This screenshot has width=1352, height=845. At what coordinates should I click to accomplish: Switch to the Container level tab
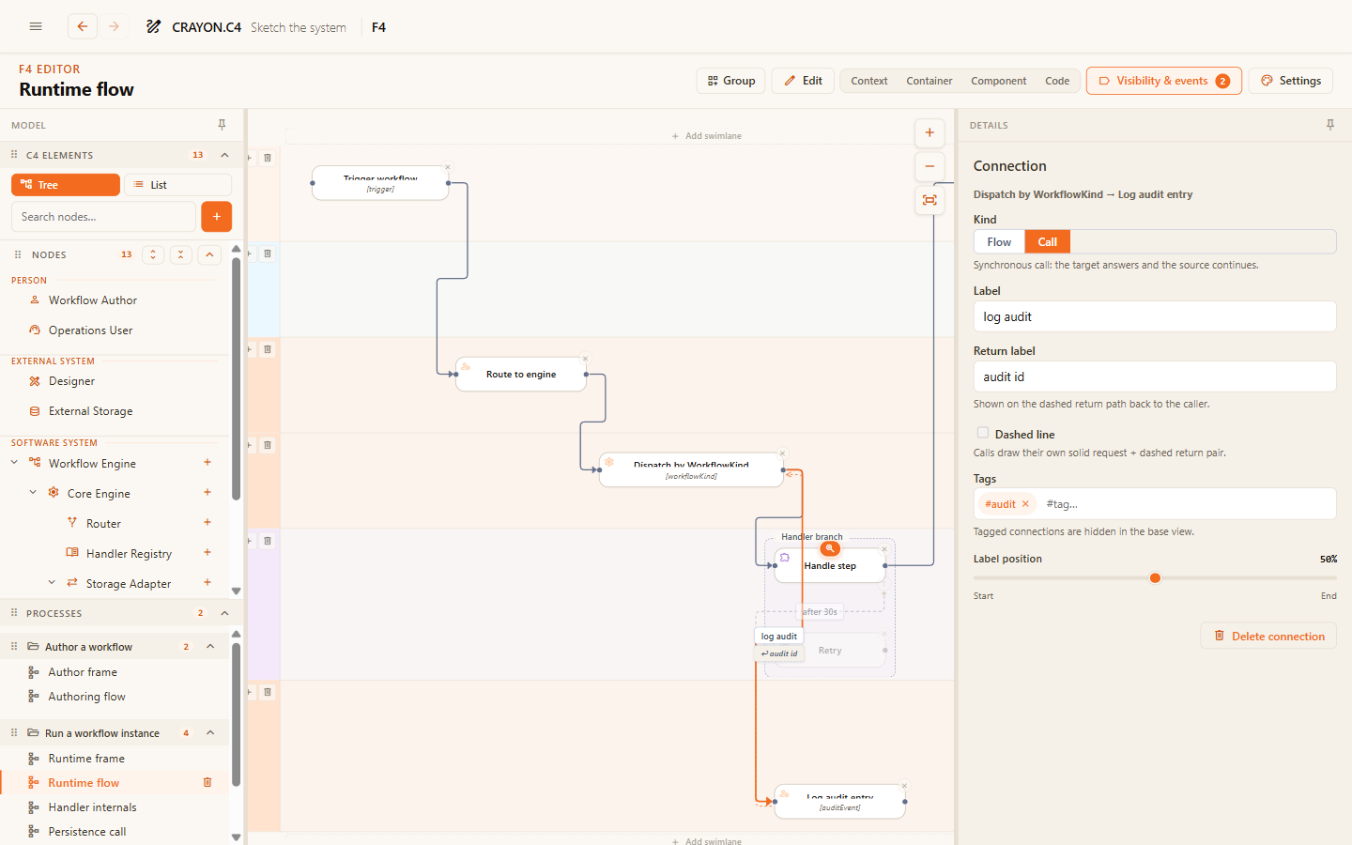[929, 81]
